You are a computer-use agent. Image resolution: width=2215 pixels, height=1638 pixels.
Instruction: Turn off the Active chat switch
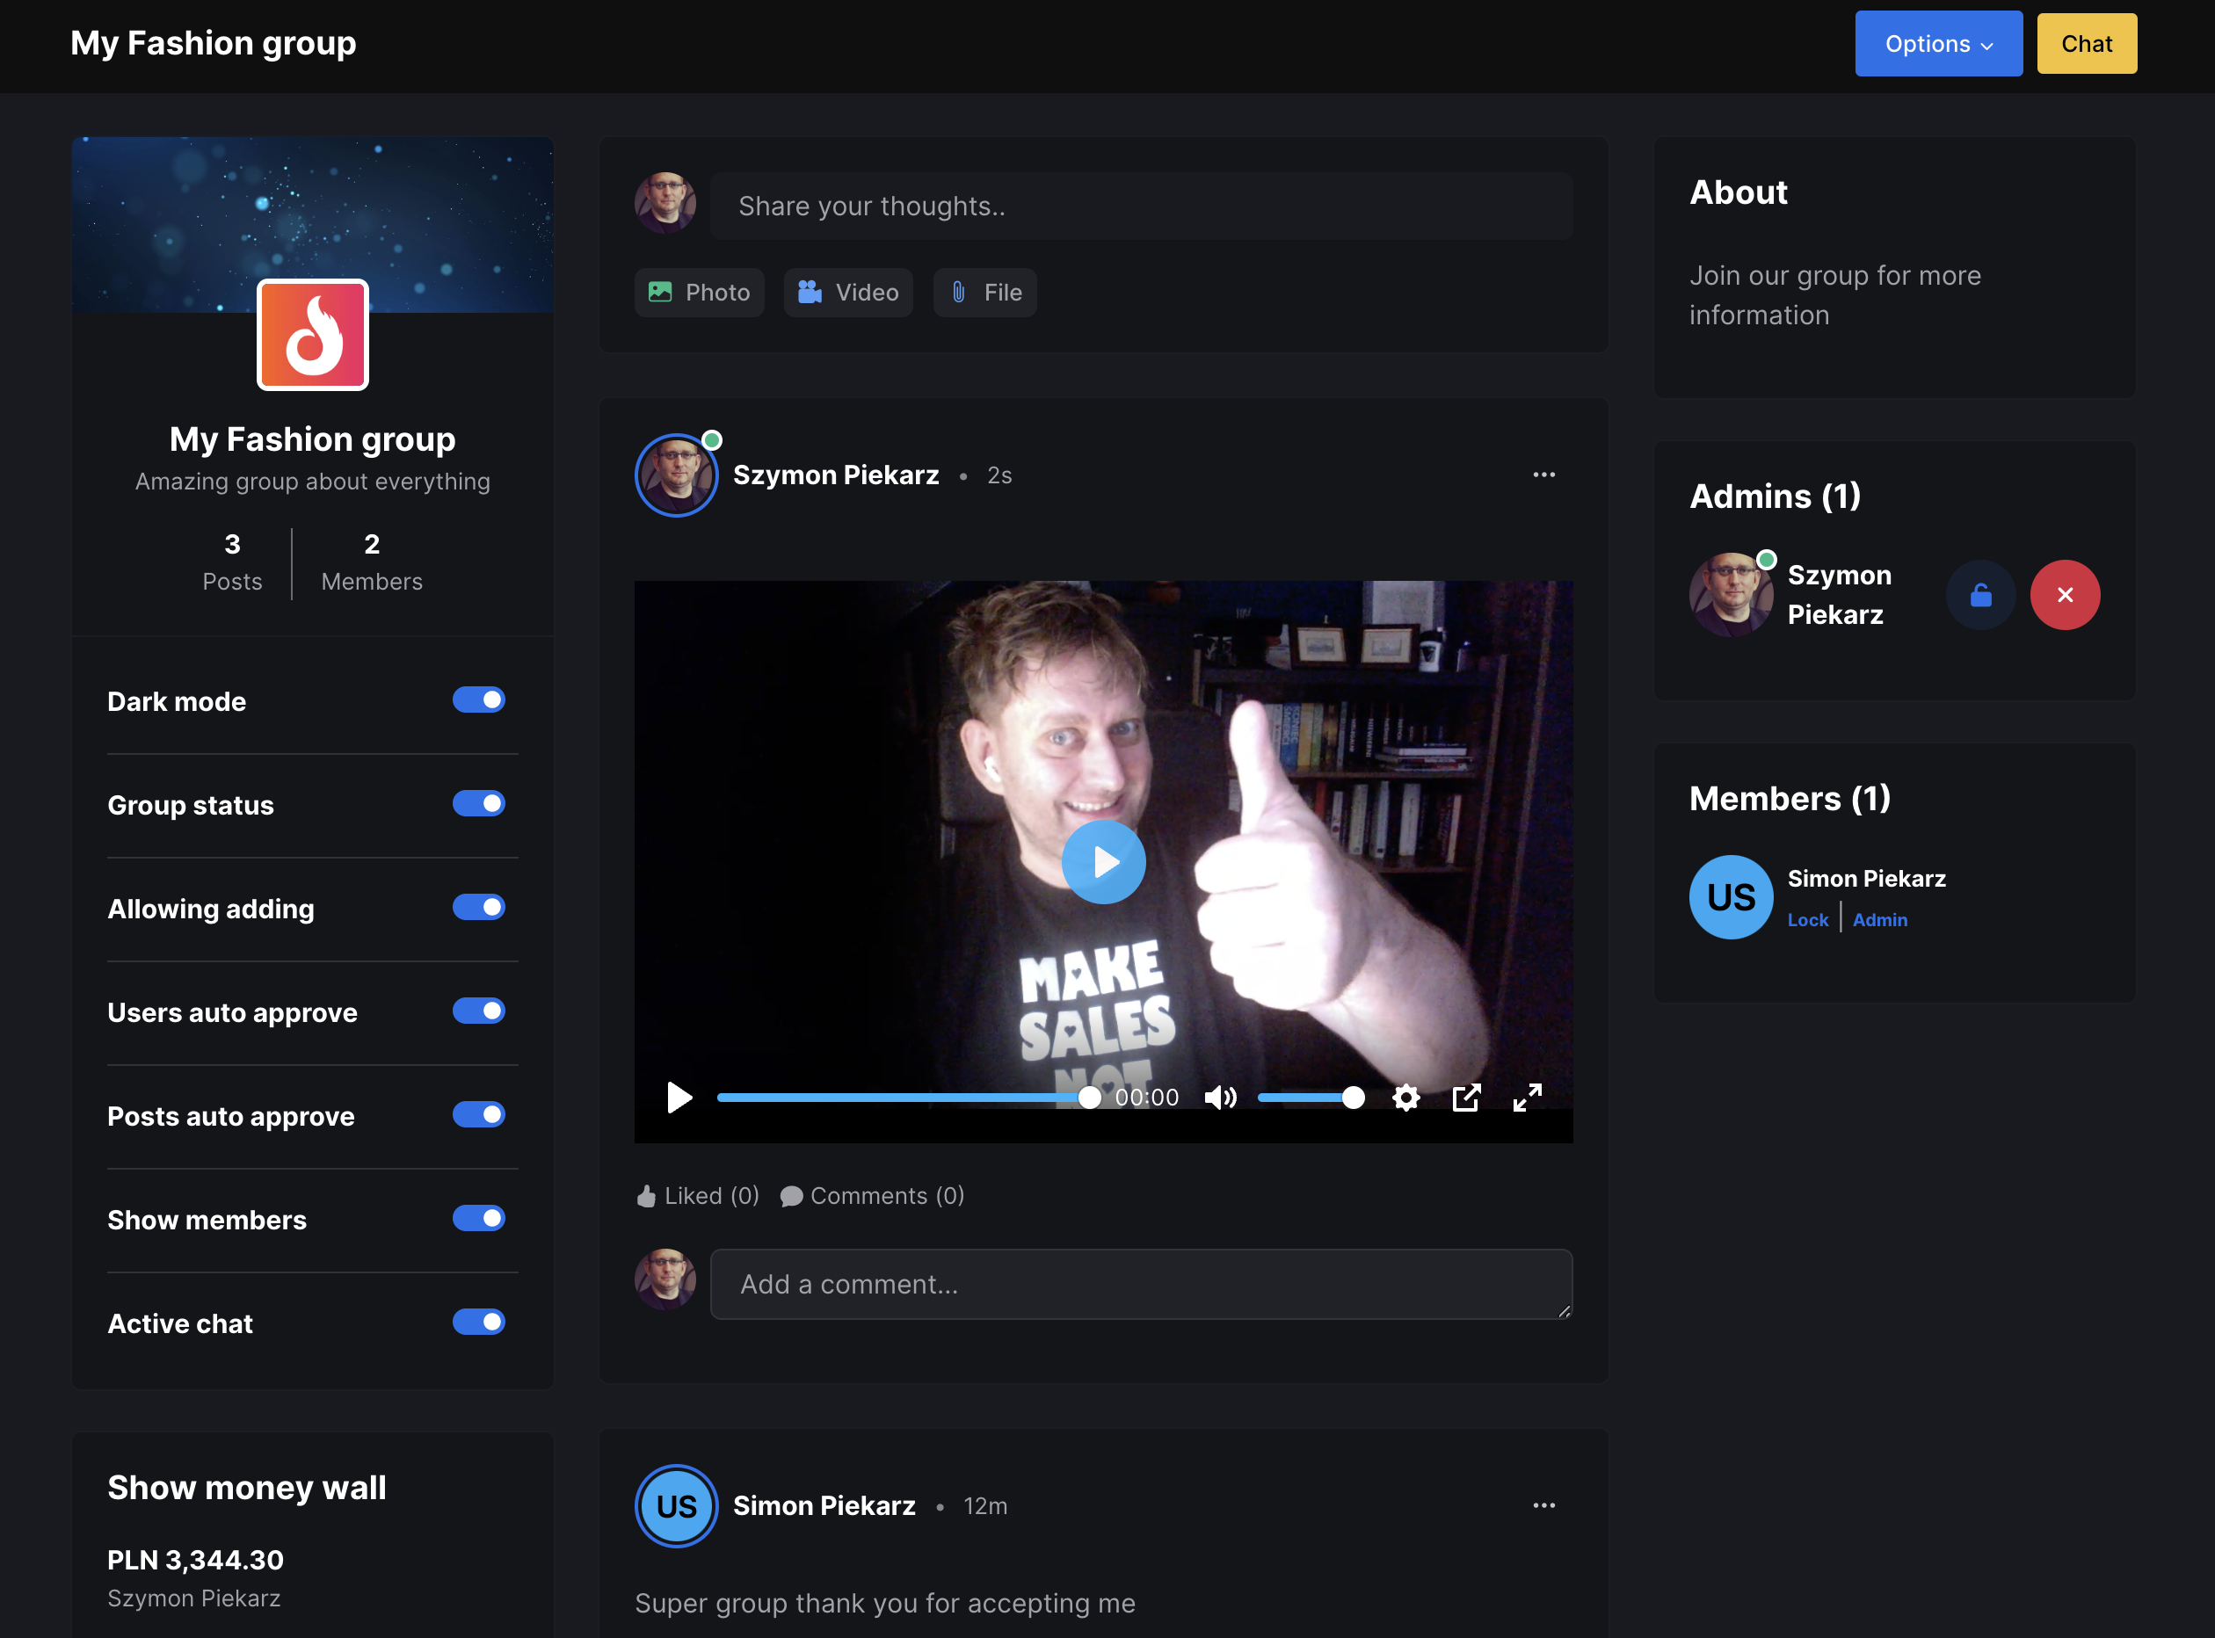[x=479, y=1322]
